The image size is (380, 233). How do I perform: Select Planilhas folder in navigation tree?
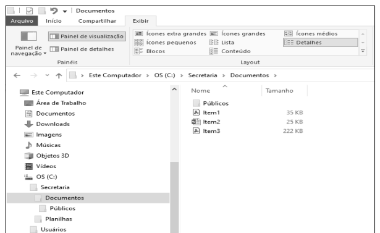(x=53, y=219)
